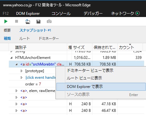
Task: Sort by the 保持されて... column header
Action: click(105, 47)
